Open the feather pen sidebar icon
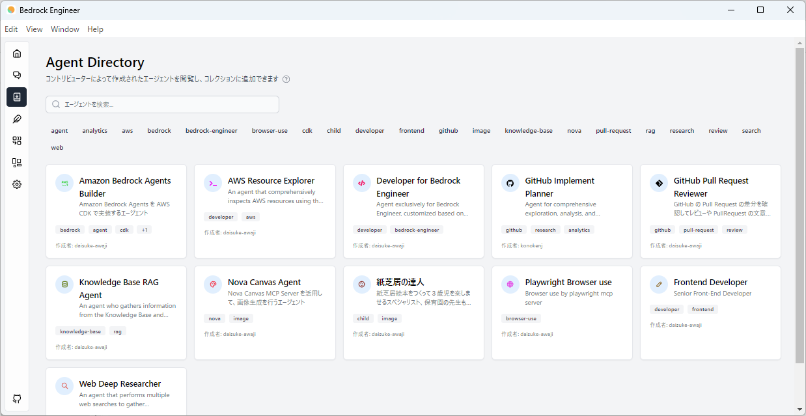This screenshot has width=806, height=416. point(17,118)
